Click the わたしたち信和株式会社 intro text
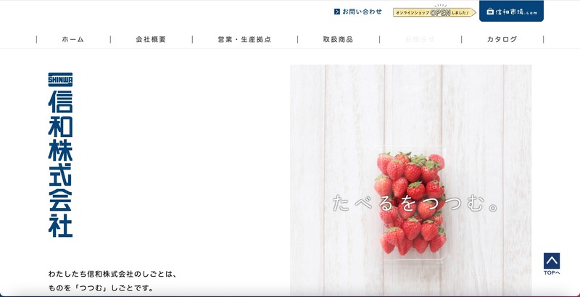The height and width of the screenshot is (297, 580). (113, 274)
